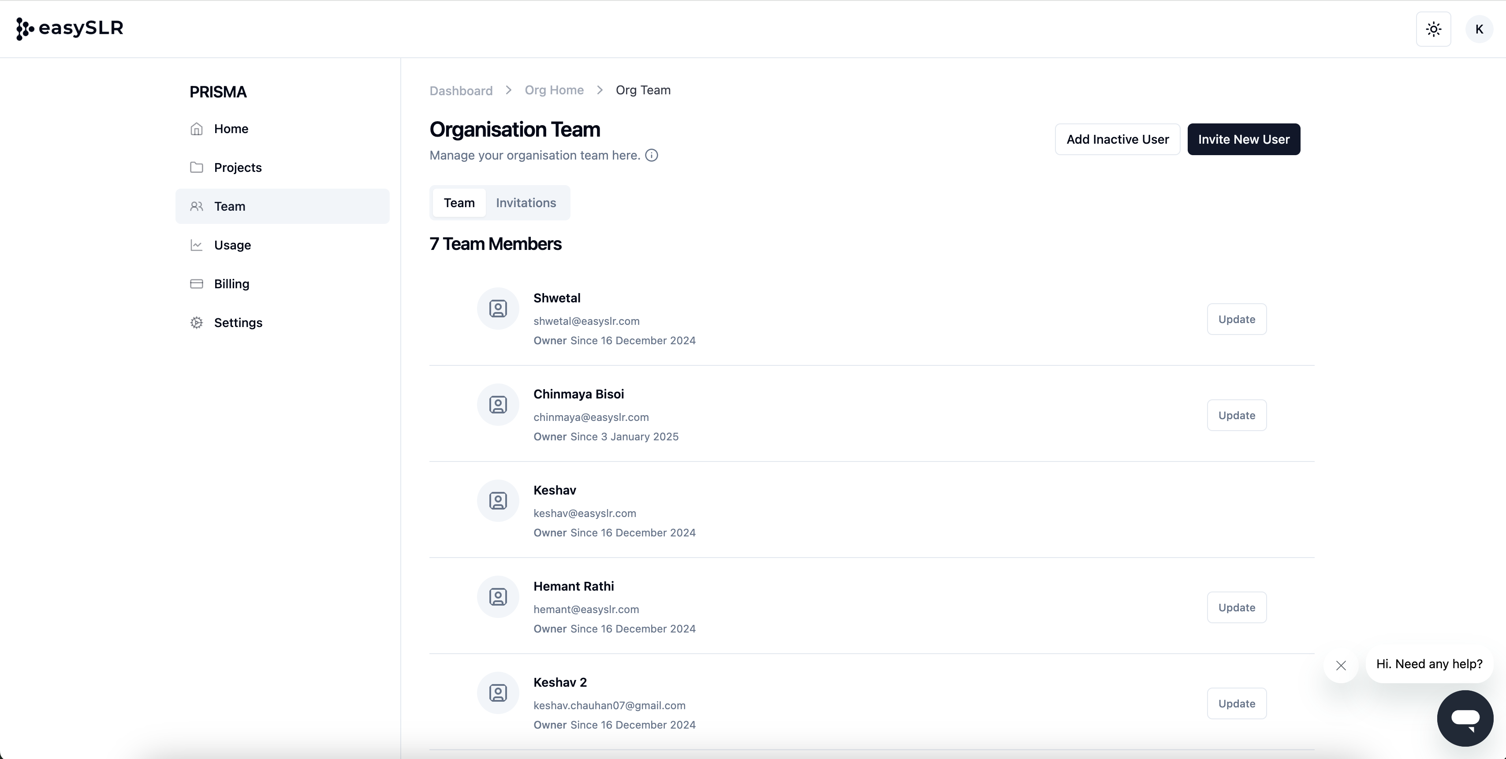This screenshot has height=759, width=1506.
Task: Select Team in the sidebar
Action: pos(282,206)
